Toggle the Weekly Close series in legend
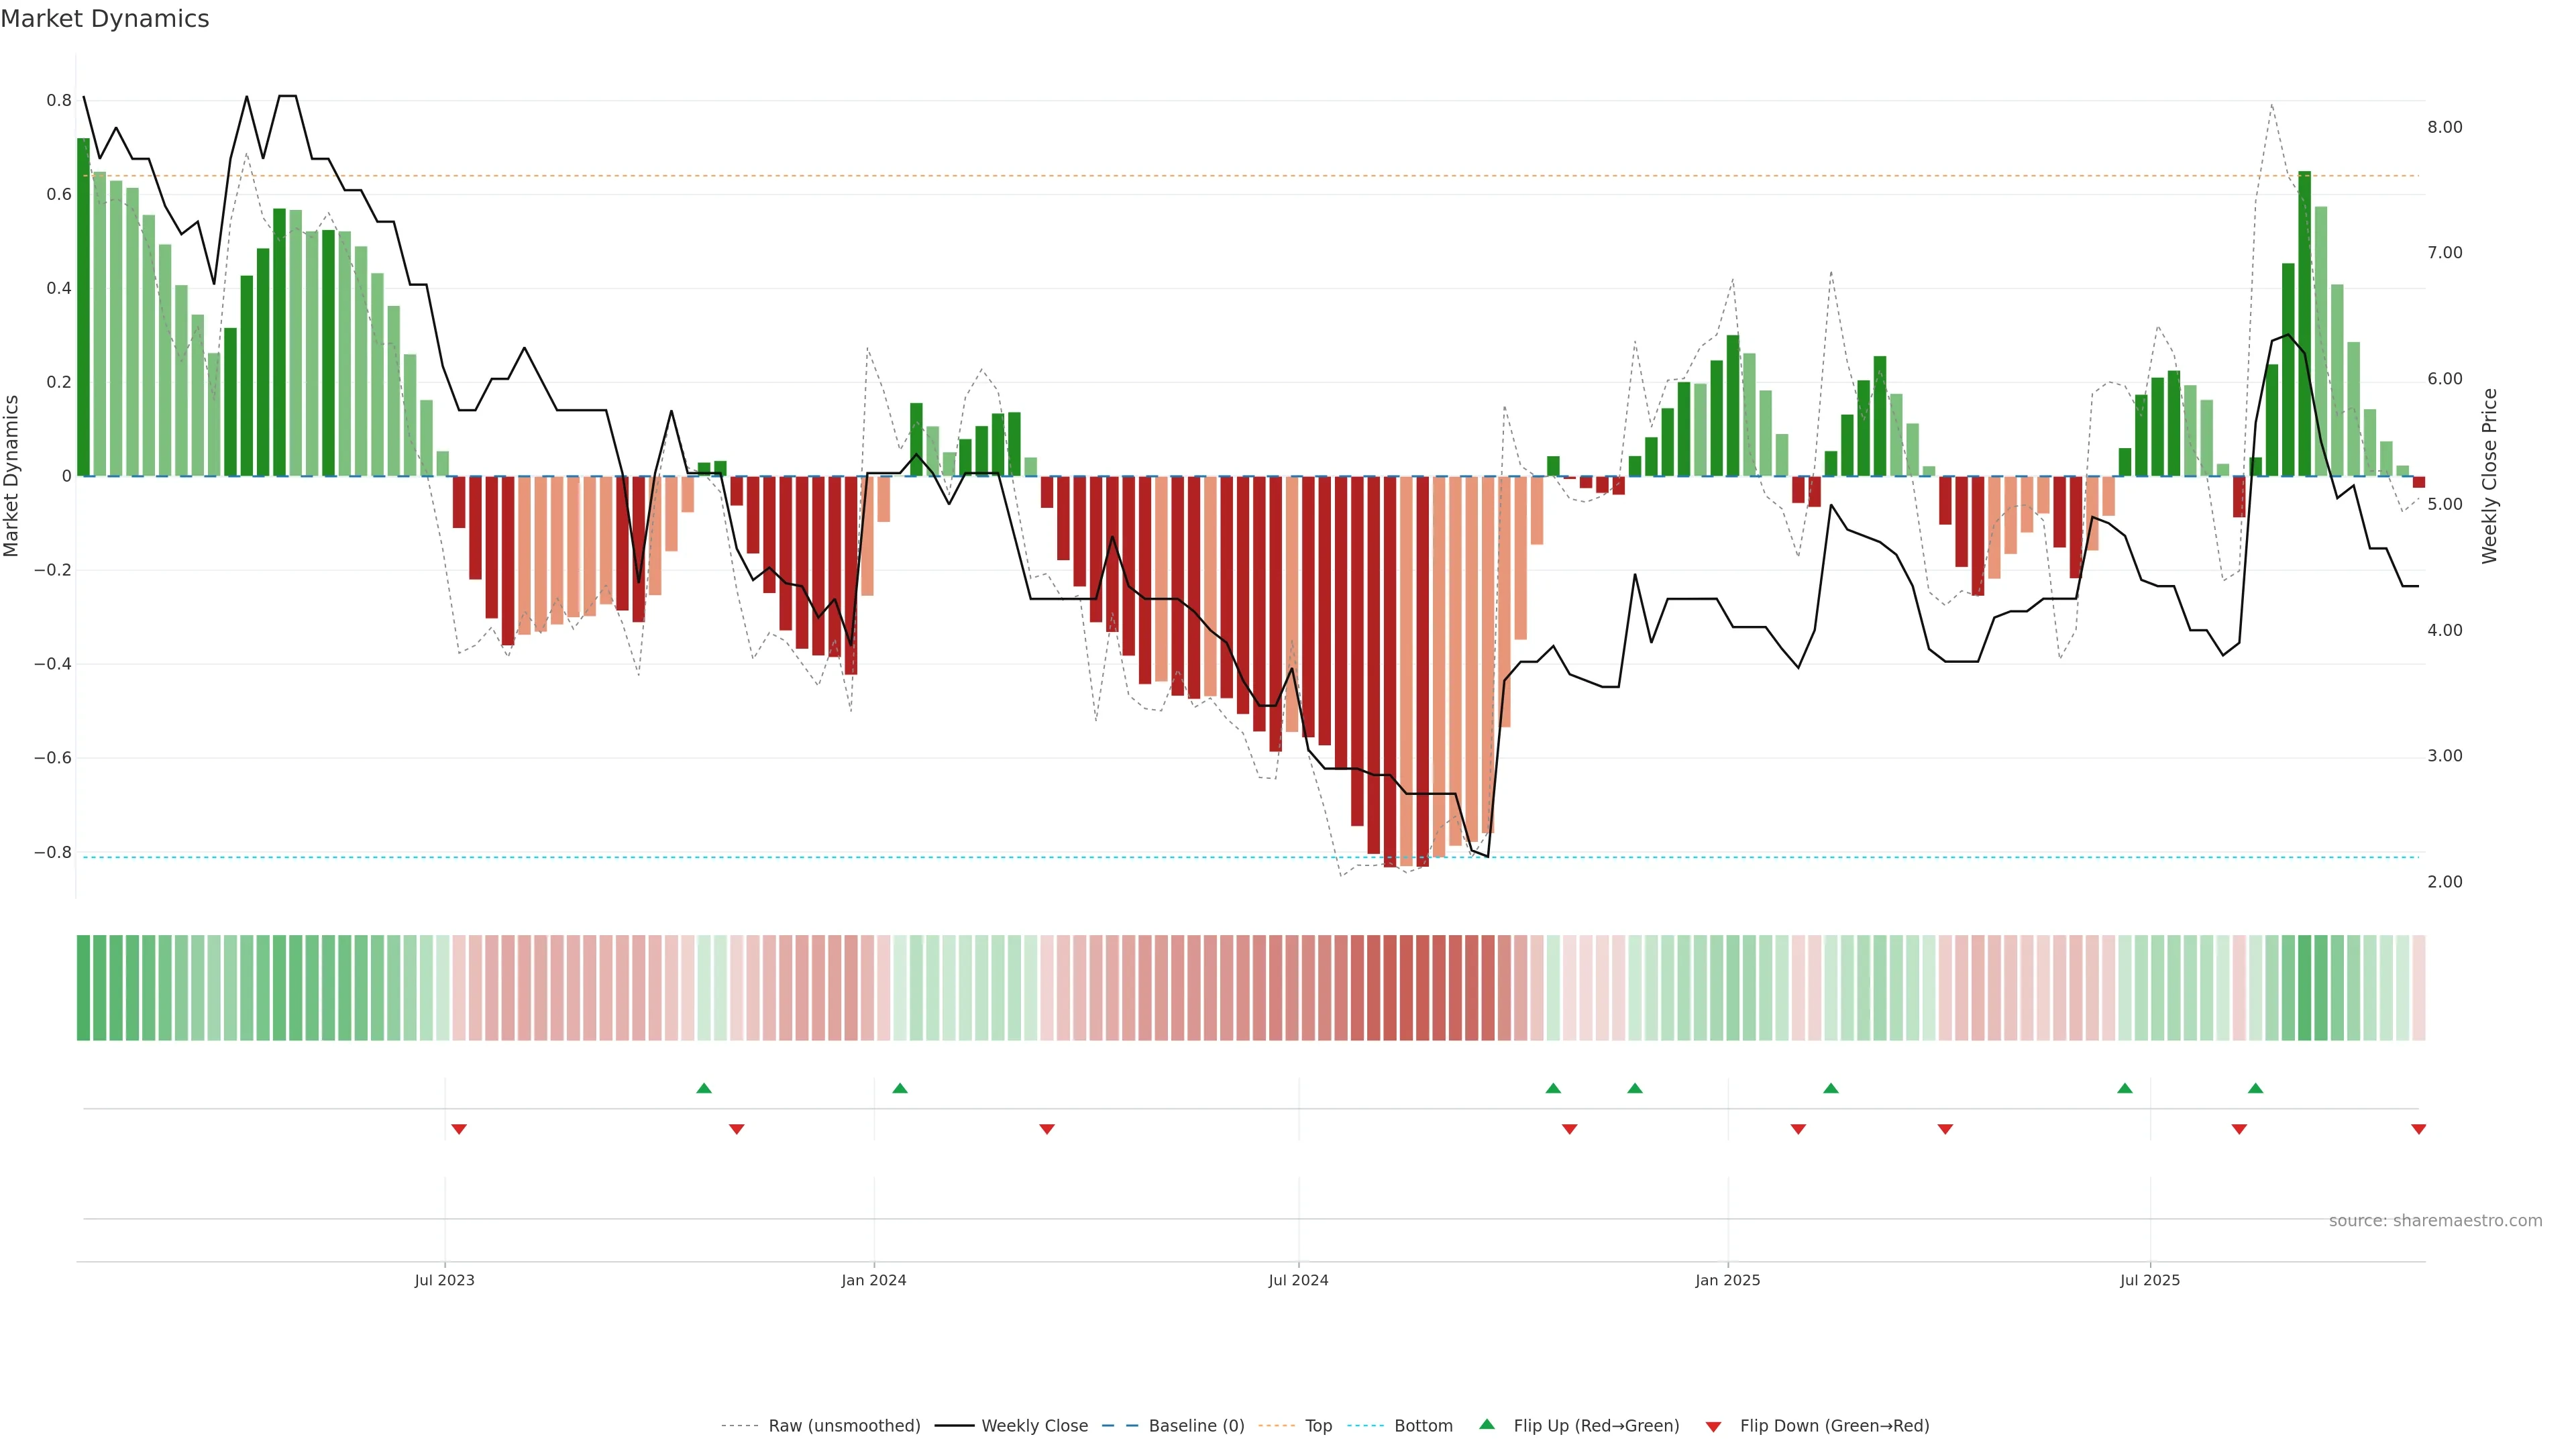The height and width of the screenshot is (1449, 2576). pyautogui.click(x=1034, y=1426)
